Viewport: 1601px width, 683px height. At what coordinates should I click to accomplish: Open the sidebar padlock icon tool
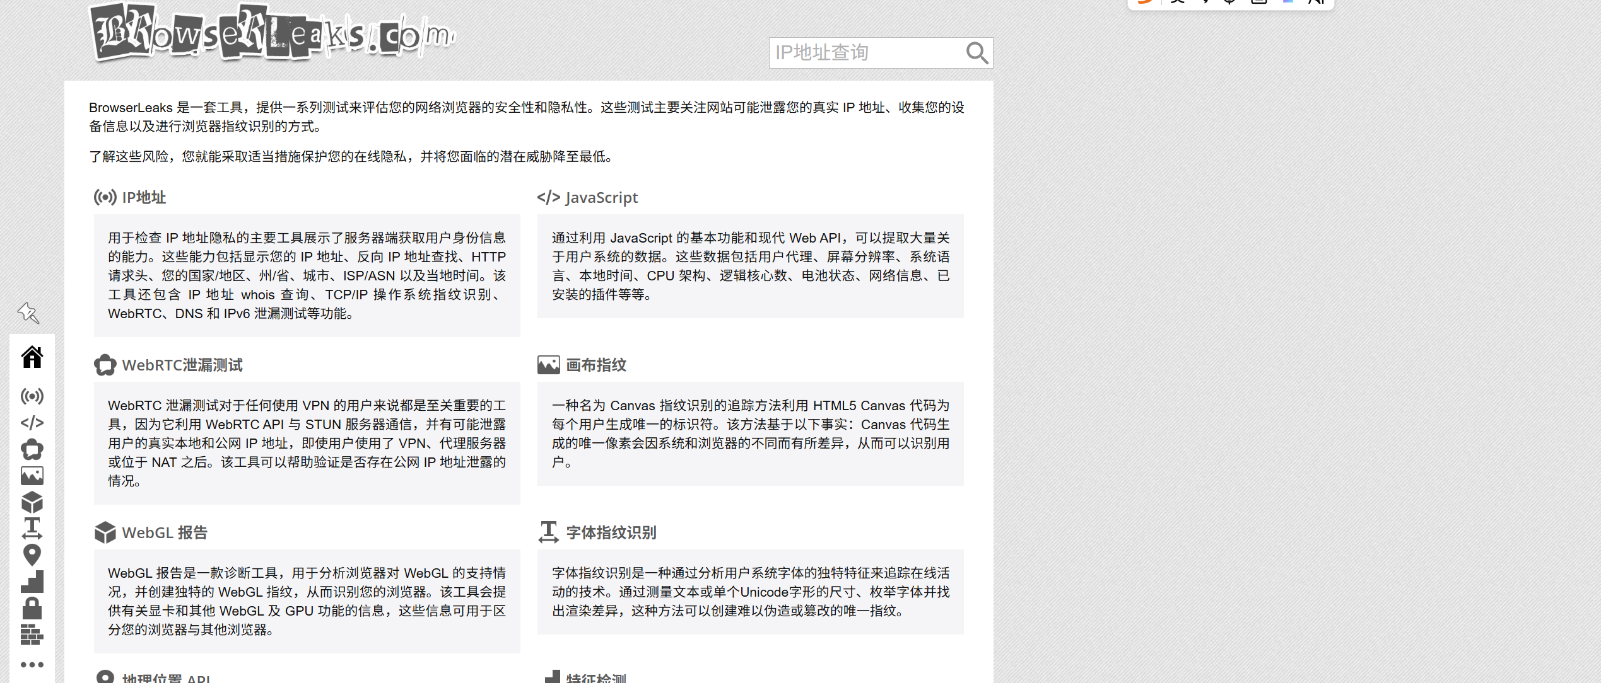[32, 608]
